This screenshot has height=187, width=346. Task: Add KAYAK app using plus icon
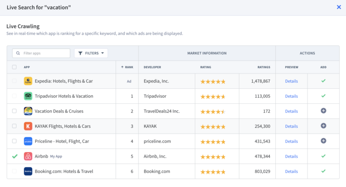[323, 126]
